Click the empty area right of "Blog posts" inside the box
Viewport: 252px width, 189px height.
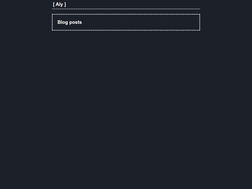pos(140,22)
